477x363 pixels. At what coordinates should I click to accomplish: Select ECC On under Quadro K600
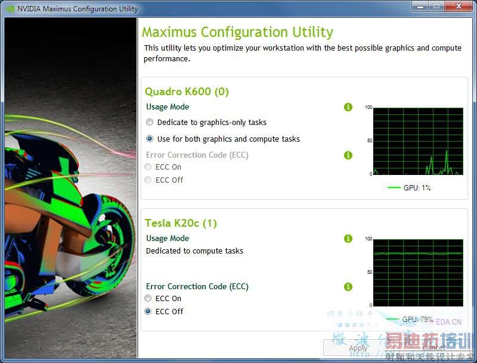point(148,167)
